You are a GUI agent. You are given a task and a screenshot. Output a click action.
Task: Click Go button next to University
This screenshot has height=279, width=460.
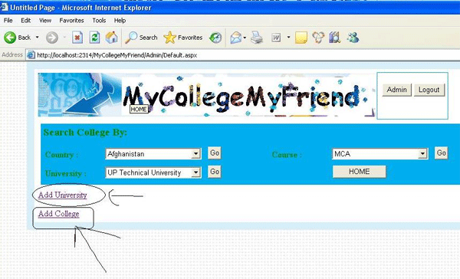coord(215,172)
